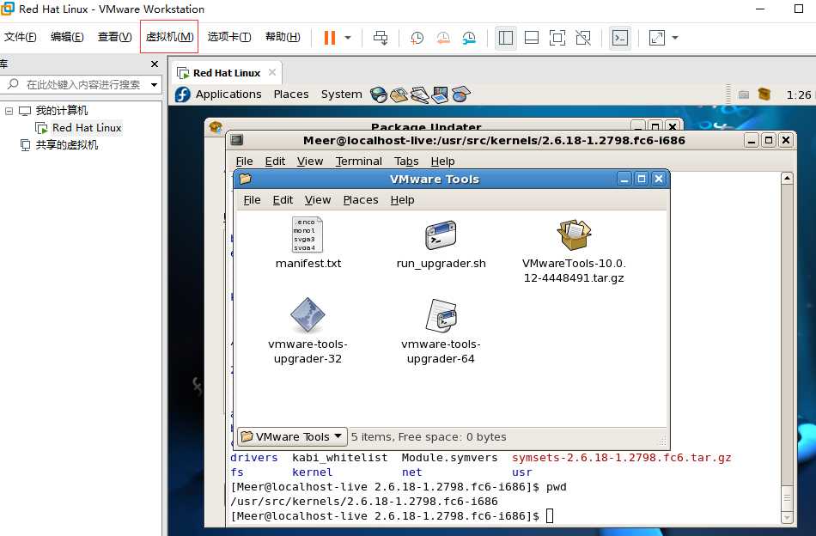Open the library search dropdown arrow
The image size is (816, 536).
(x=154, y=84)
